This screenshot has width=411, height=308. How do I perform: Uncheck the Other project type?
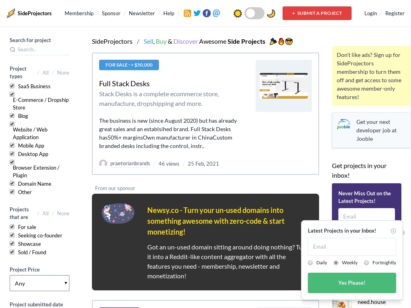pos(12,192)
